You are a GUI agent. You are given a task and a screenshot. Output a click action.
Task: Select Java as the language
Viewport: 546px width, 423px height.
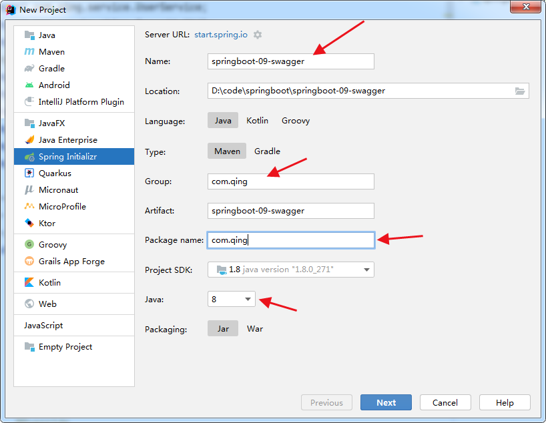223,121
